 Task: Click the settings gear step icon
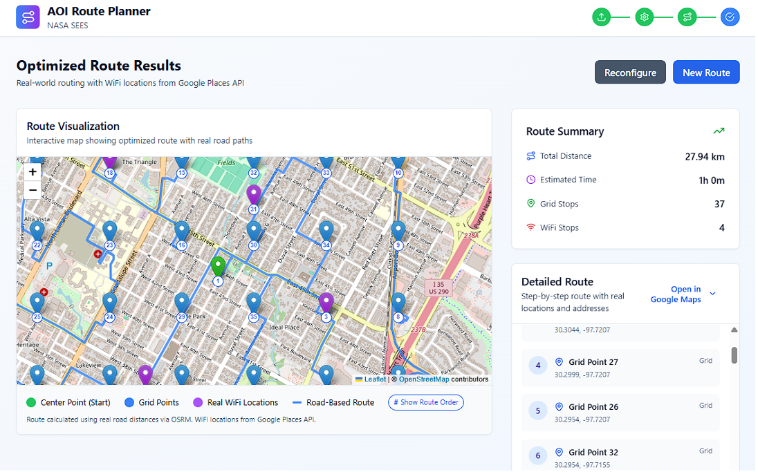tap(645, 17)
